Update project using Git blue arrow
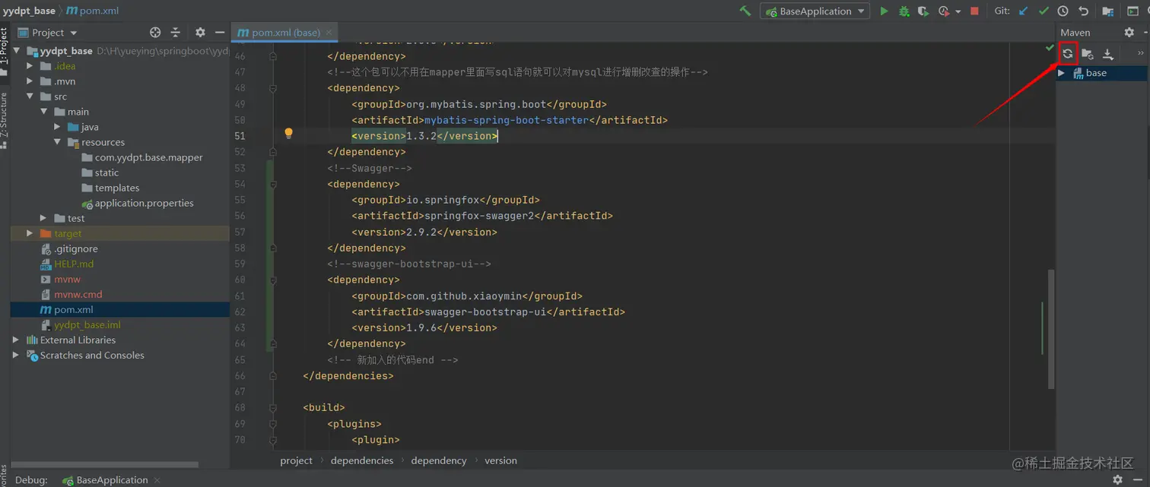The height and width of the screenshot is (487, 1150). (x=1024, y=11)
